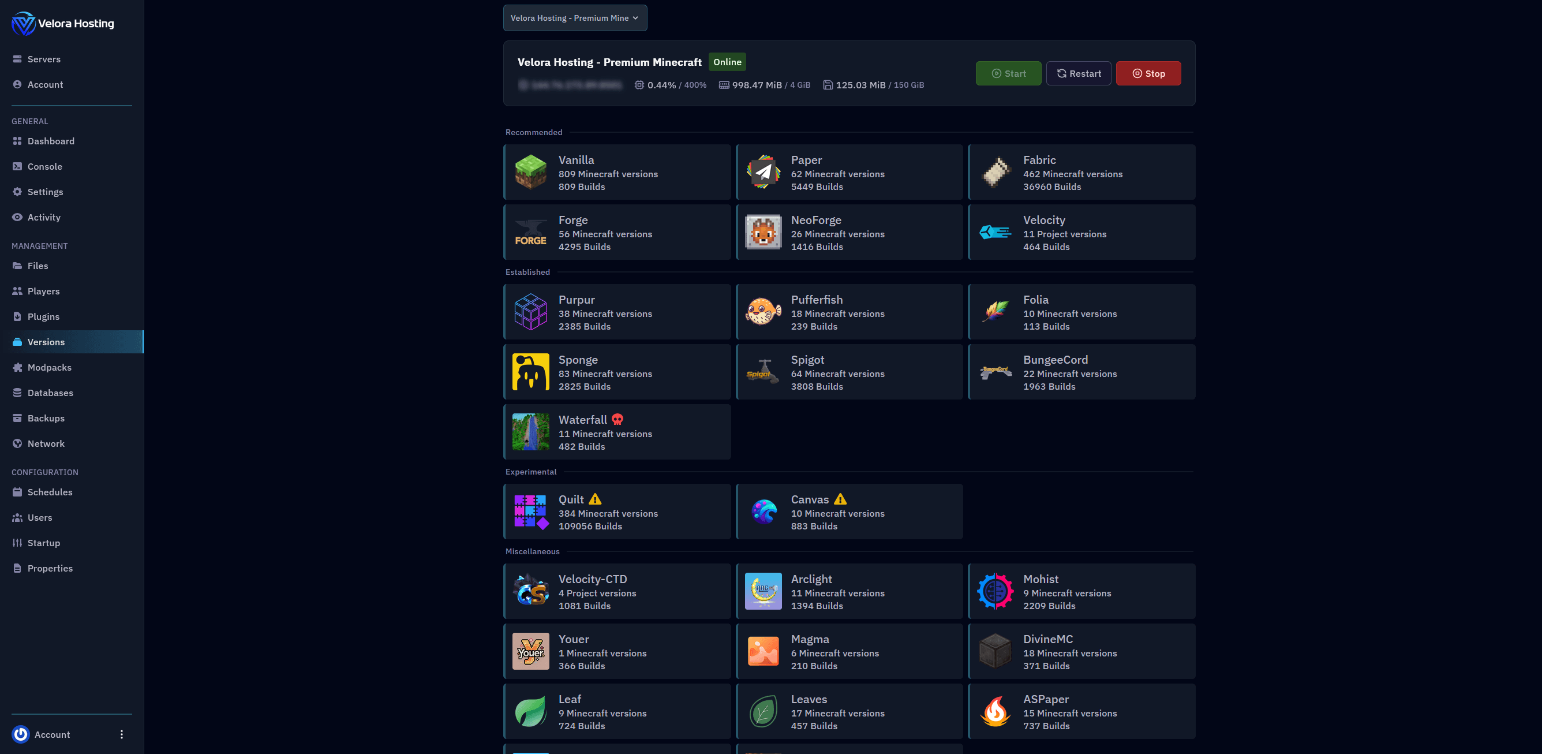Image resolution: width=1542 pixels, height=754 pixels.
Task: Click the Quilt patchwork icon
Action: point(530,512)
